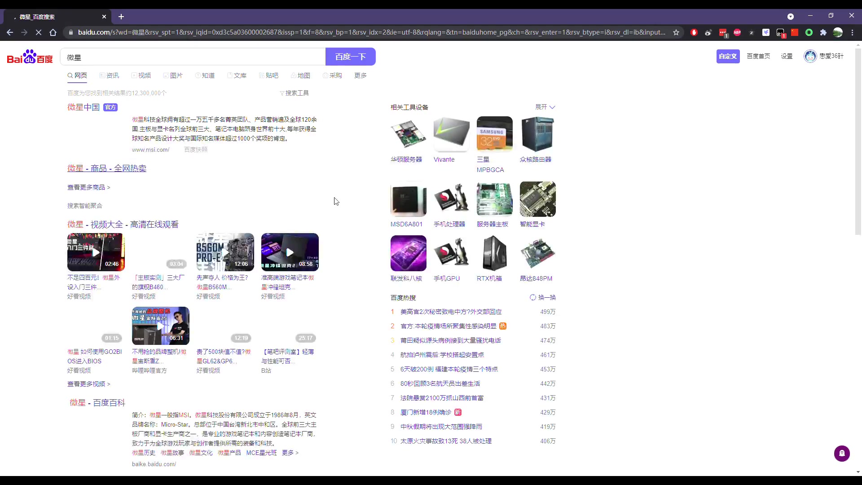Image resolution: width=862 pixels, height=485 pixels.
Task: Expand the 相关工具设备 panel with 展开
Action: tap(545, 107)
